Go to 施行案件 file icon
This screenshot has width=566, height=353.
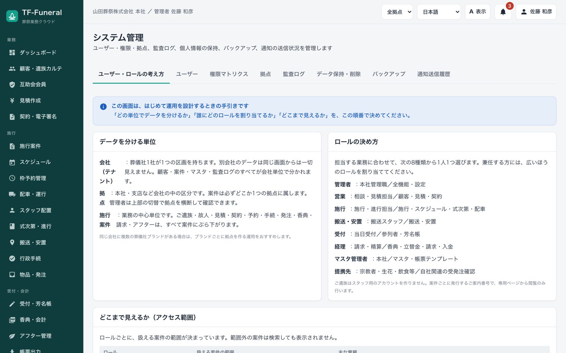(x=12, y=146)
